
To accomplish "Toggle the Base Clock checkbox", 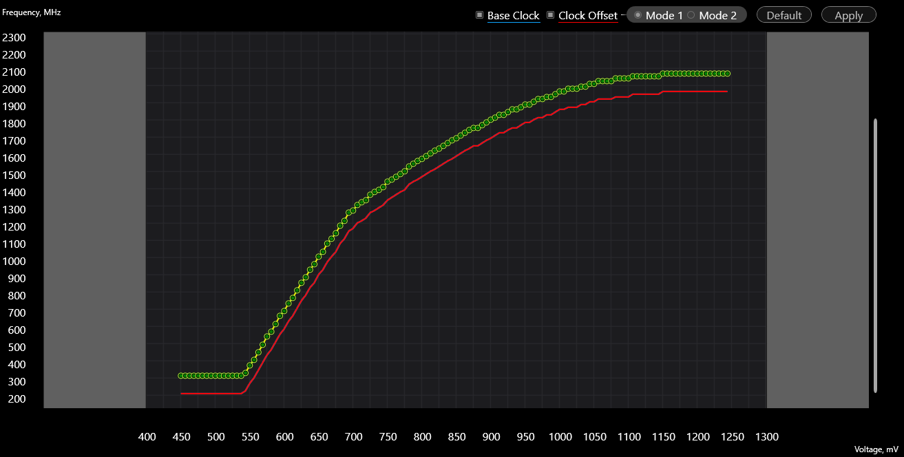I will [480, 15].
